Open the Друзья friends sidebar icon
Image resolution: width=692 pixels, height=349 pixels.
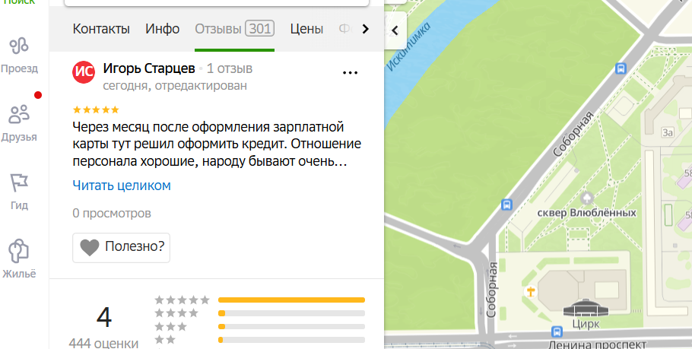(19, 123)
